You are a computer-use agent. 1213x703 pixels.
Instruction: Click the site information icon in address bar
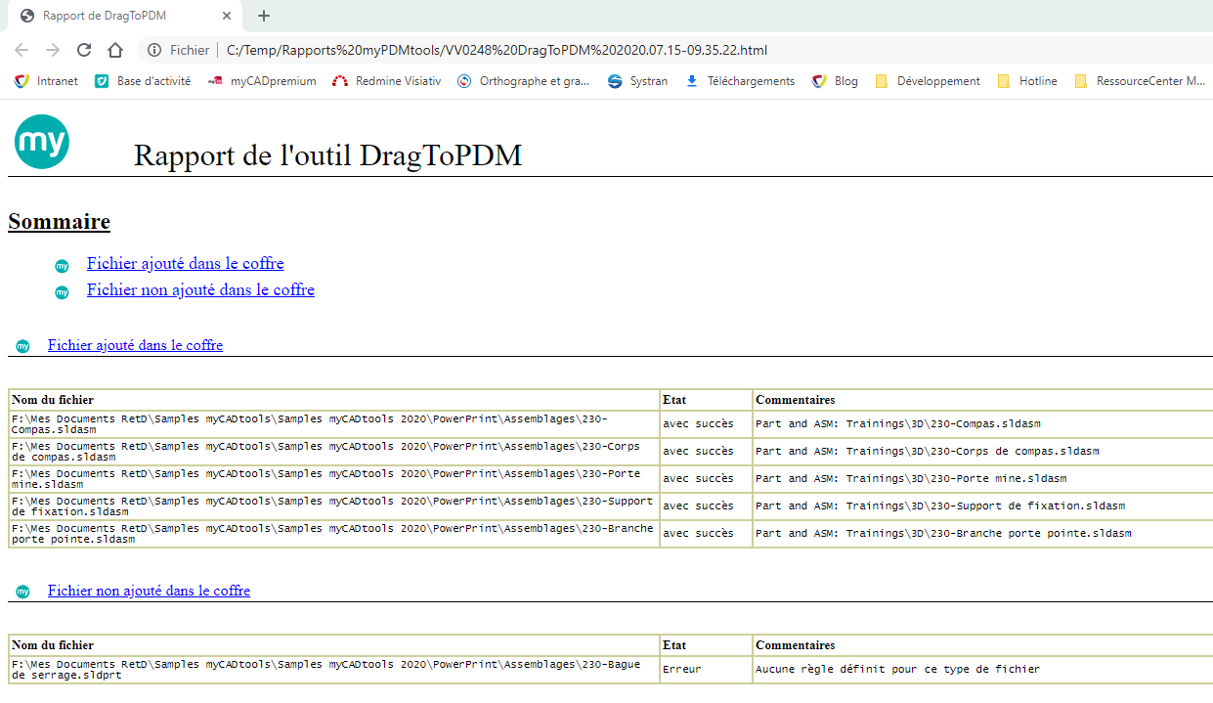(153, 50)
